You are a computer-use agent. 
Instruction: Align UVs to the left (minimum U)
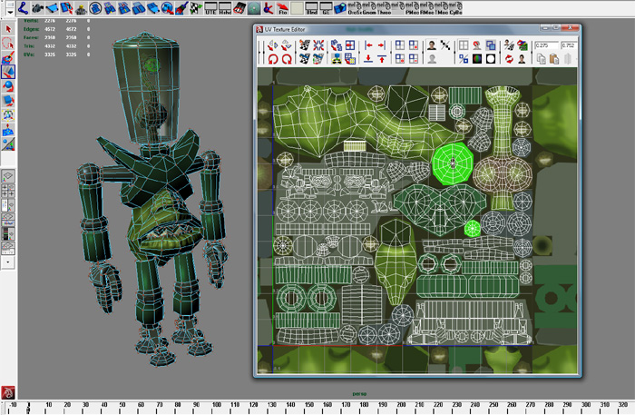tap(368, 45)
